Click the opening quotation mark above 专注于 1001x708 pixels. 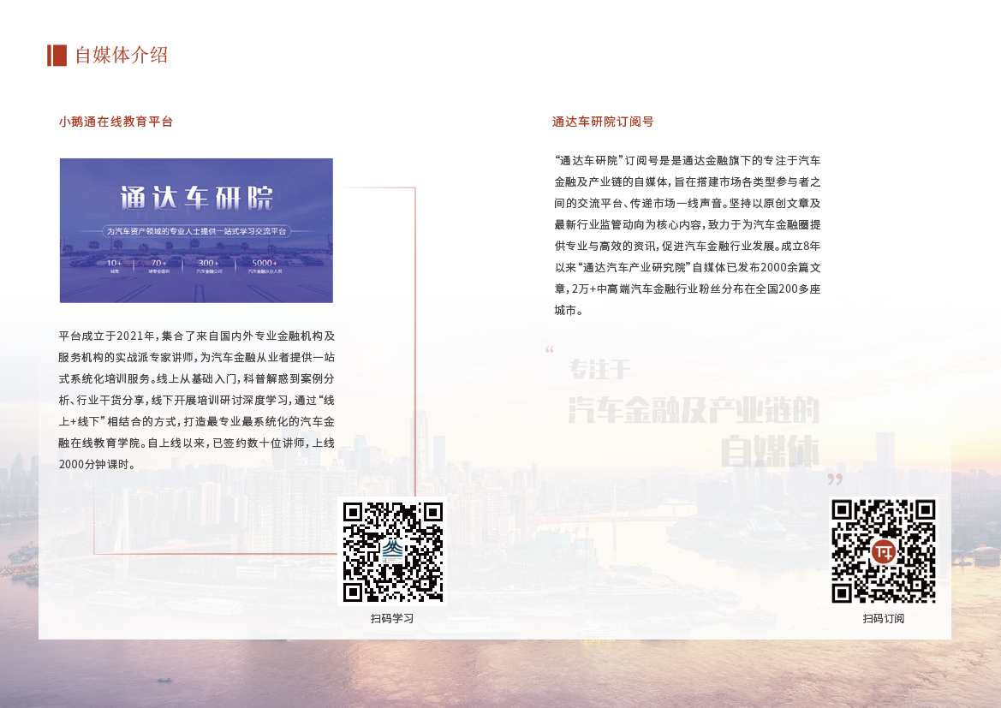[550, 350]
